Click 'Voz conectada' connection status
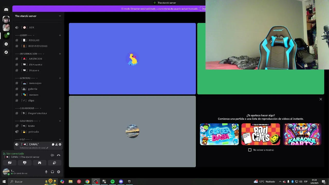Screen dimensions: 329x185 (15, 154)
